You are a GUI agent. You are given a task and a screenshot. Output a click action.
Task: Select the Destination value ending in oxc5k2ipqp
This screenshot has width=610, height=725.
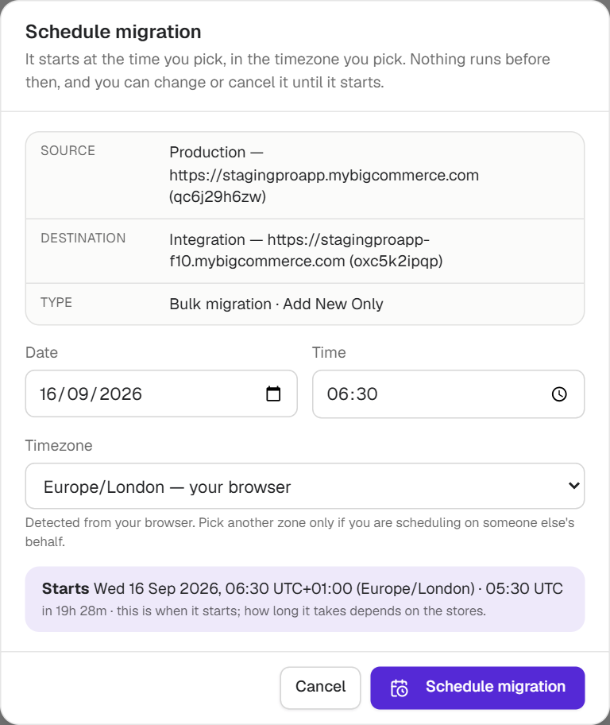(306, 250)
